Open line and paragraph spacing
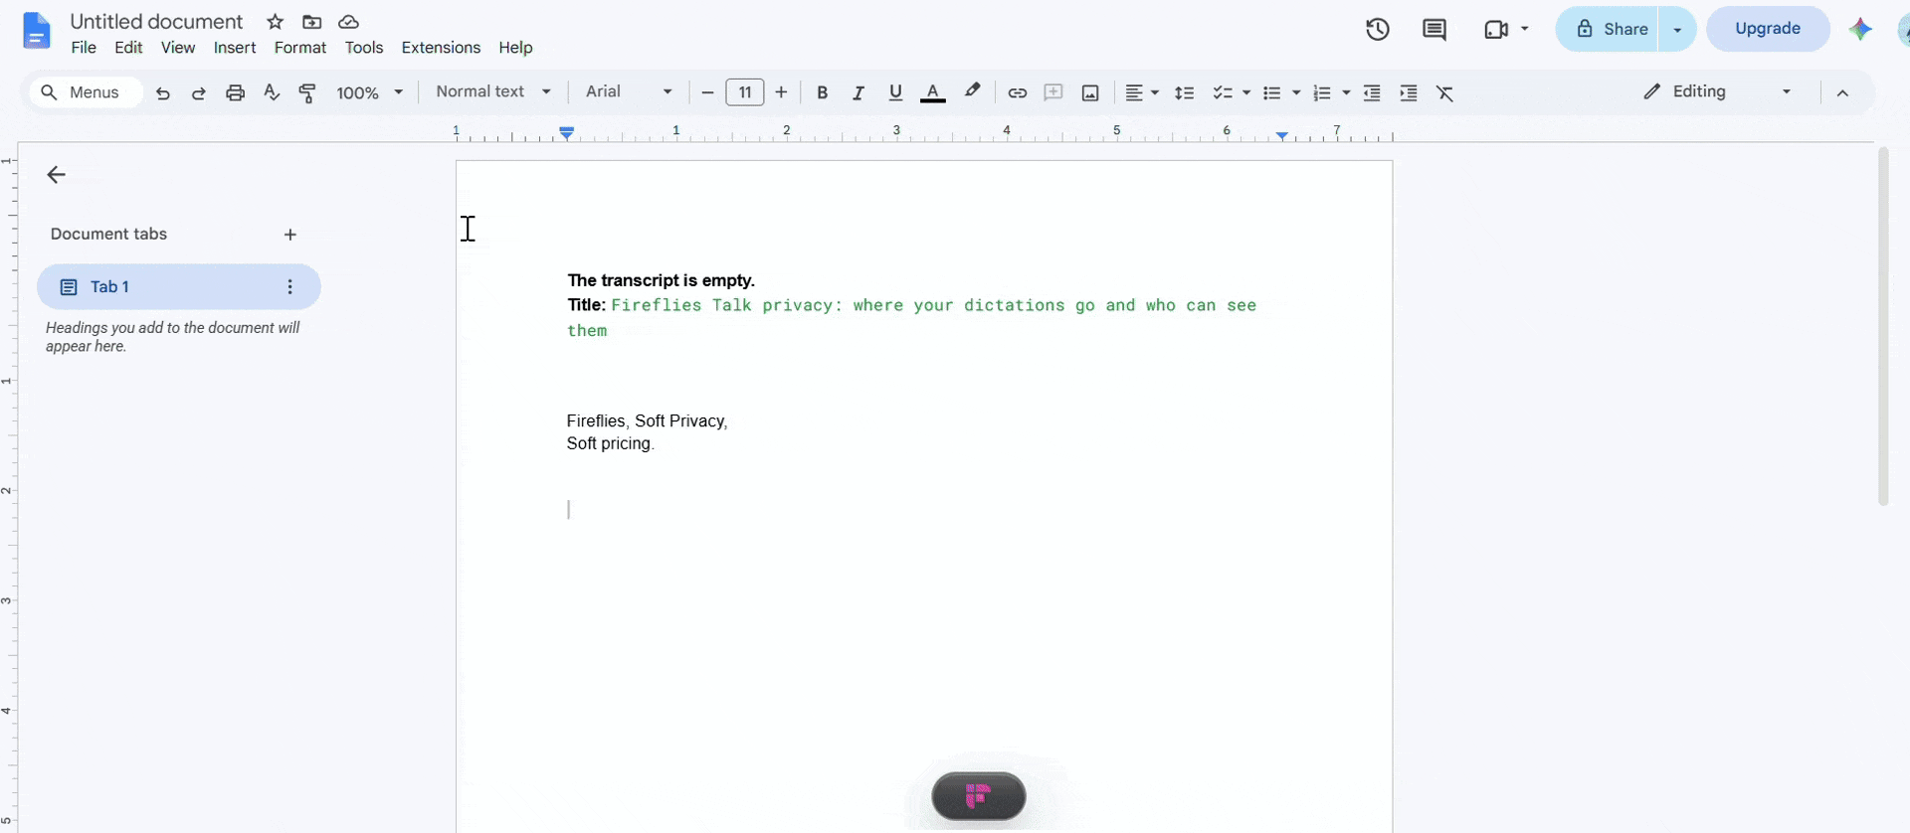This screenshot has width=1910, height=833. coord(1184,92)
